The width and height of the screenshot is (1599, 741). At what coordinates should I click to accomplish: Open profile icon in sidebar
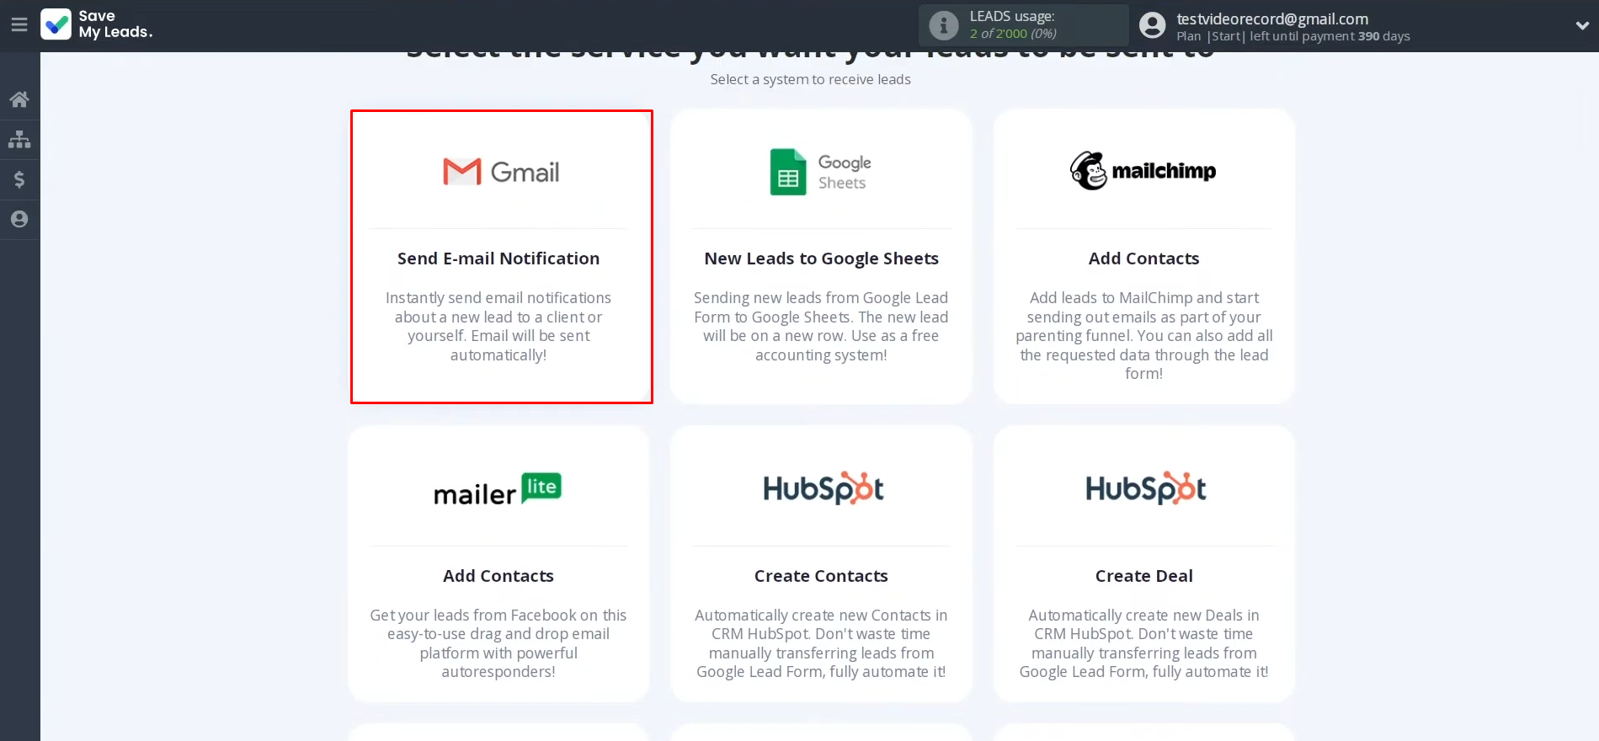[x=19, y=219]
